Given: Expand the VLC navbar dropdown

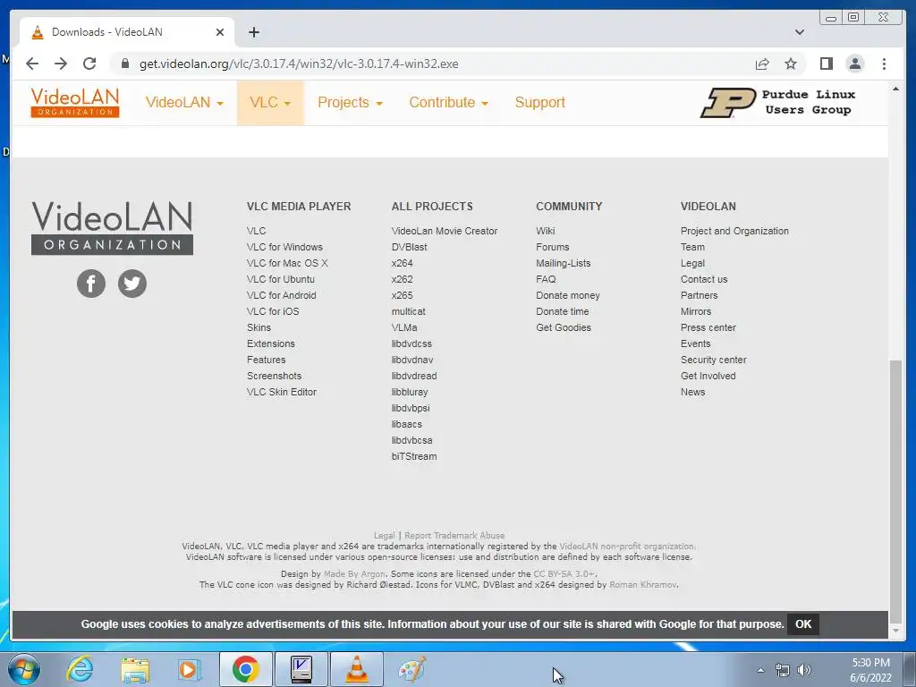Looking at the screenshot, I should pos(270,102).
